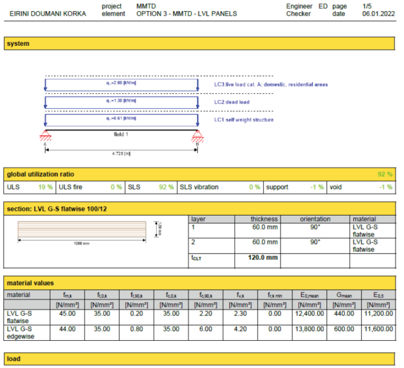The width and height of the screenshot is (404, 368).
Task: Click the 13,800.00 E0,mean value
Action: 309,329
